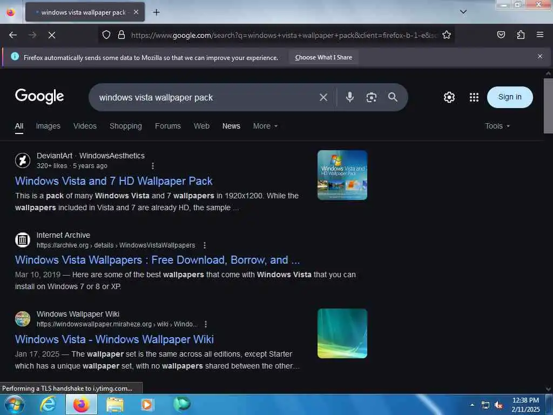Open the Vista aurora wallpaper thumbnail
553x415 pixels.
(x=342, y=333)
